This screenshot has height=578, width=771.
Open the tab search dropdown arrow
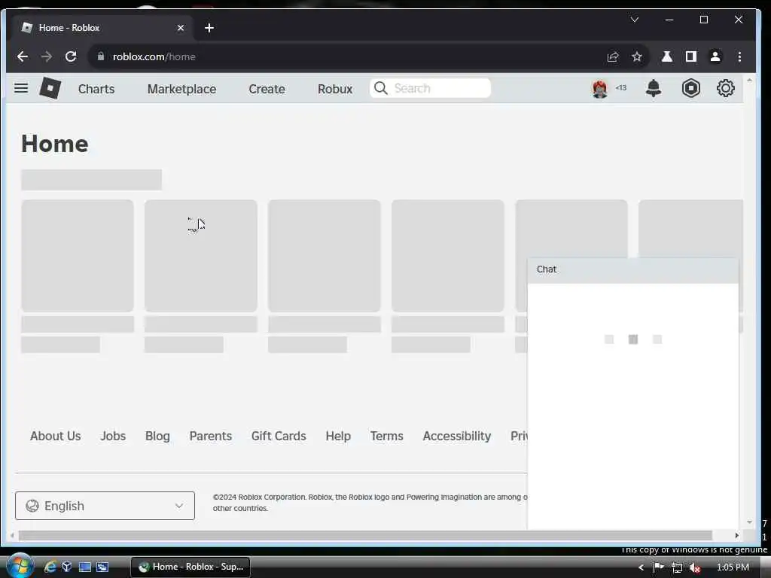(634, 20)
